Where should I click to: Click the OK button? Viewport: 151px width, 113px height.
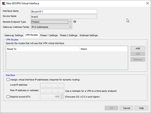tap(111, 108)
